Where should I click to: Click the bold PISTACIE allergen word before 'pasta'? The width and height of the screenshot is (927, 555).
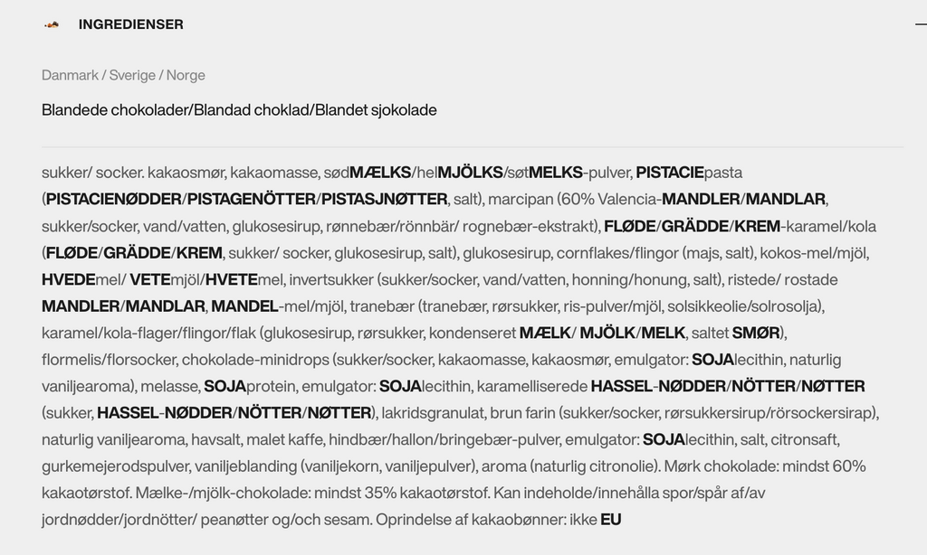[670, 173]
